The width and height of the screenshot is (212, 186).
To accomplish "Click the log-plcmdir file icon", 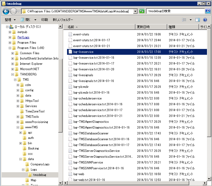I will click(x=70, y=87).
